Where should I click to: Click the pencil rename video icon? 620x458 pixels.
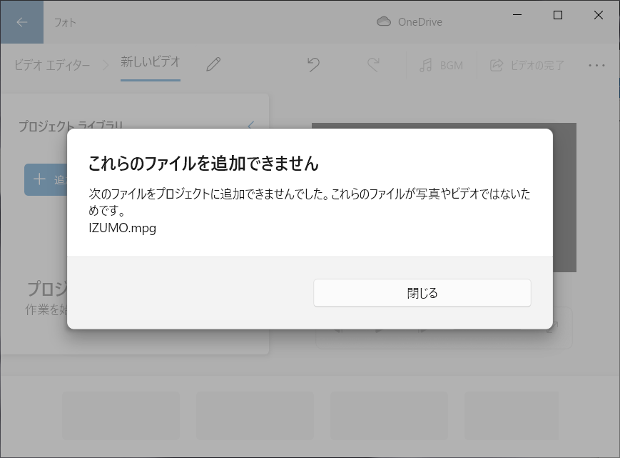pos(213,64)
